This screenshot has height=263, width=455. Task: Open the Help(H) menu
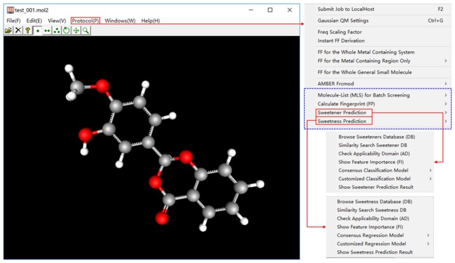(x=150, y=20)
